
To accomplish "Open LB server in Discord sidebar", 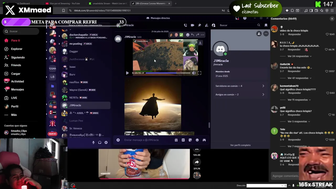I will click(x=52, y=77).
